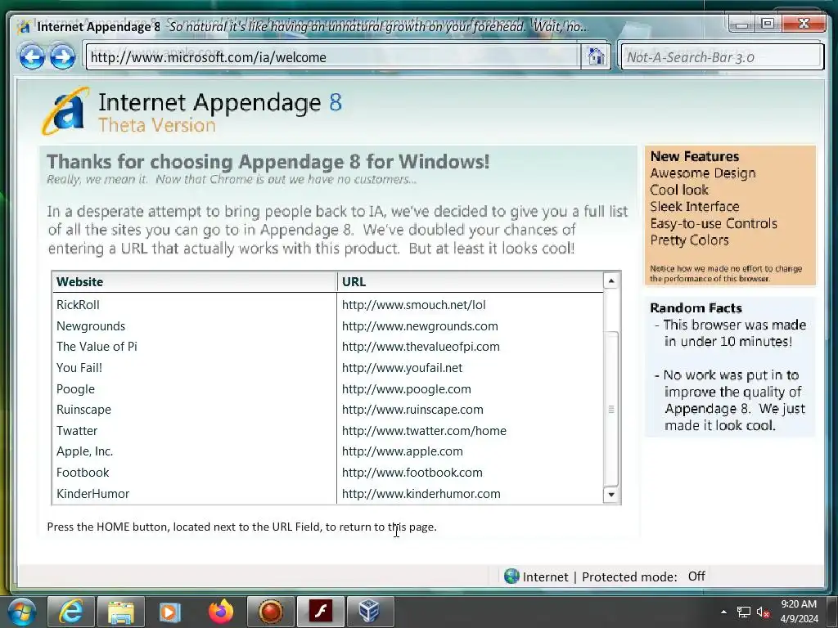
Task: Open the Windows Start orb
Action: pyautogui.click(x=21, y=612)
